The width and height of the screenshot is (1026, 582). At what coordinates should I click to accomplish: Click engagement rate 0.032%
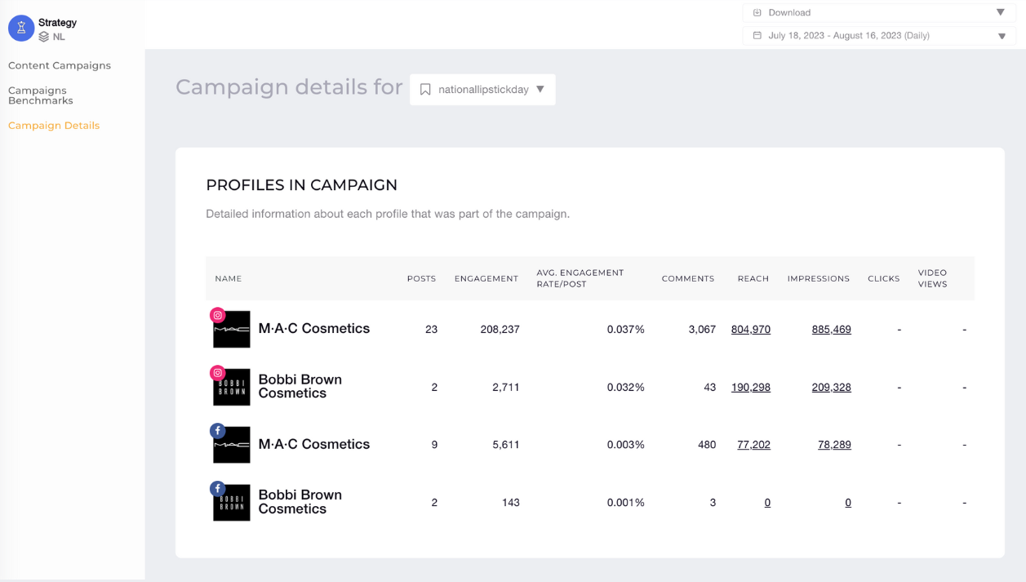click(x=626, y=388)
